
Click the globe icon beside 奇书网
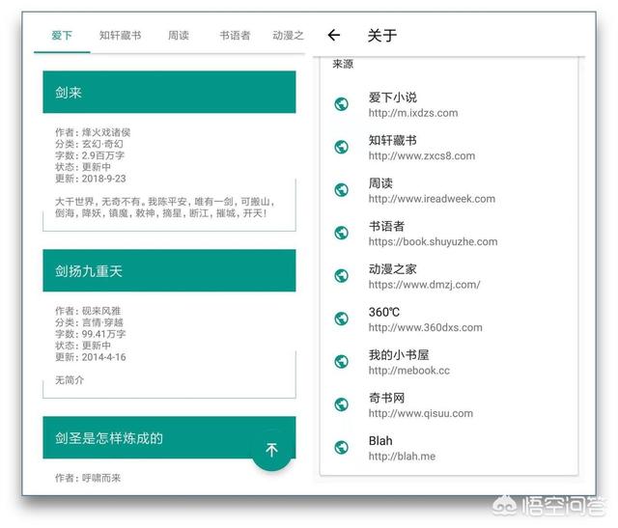click(x=341, y=404)
